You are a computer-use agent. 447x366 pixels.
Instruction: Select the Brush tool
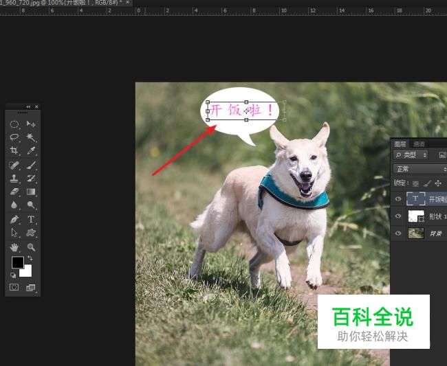31,165
